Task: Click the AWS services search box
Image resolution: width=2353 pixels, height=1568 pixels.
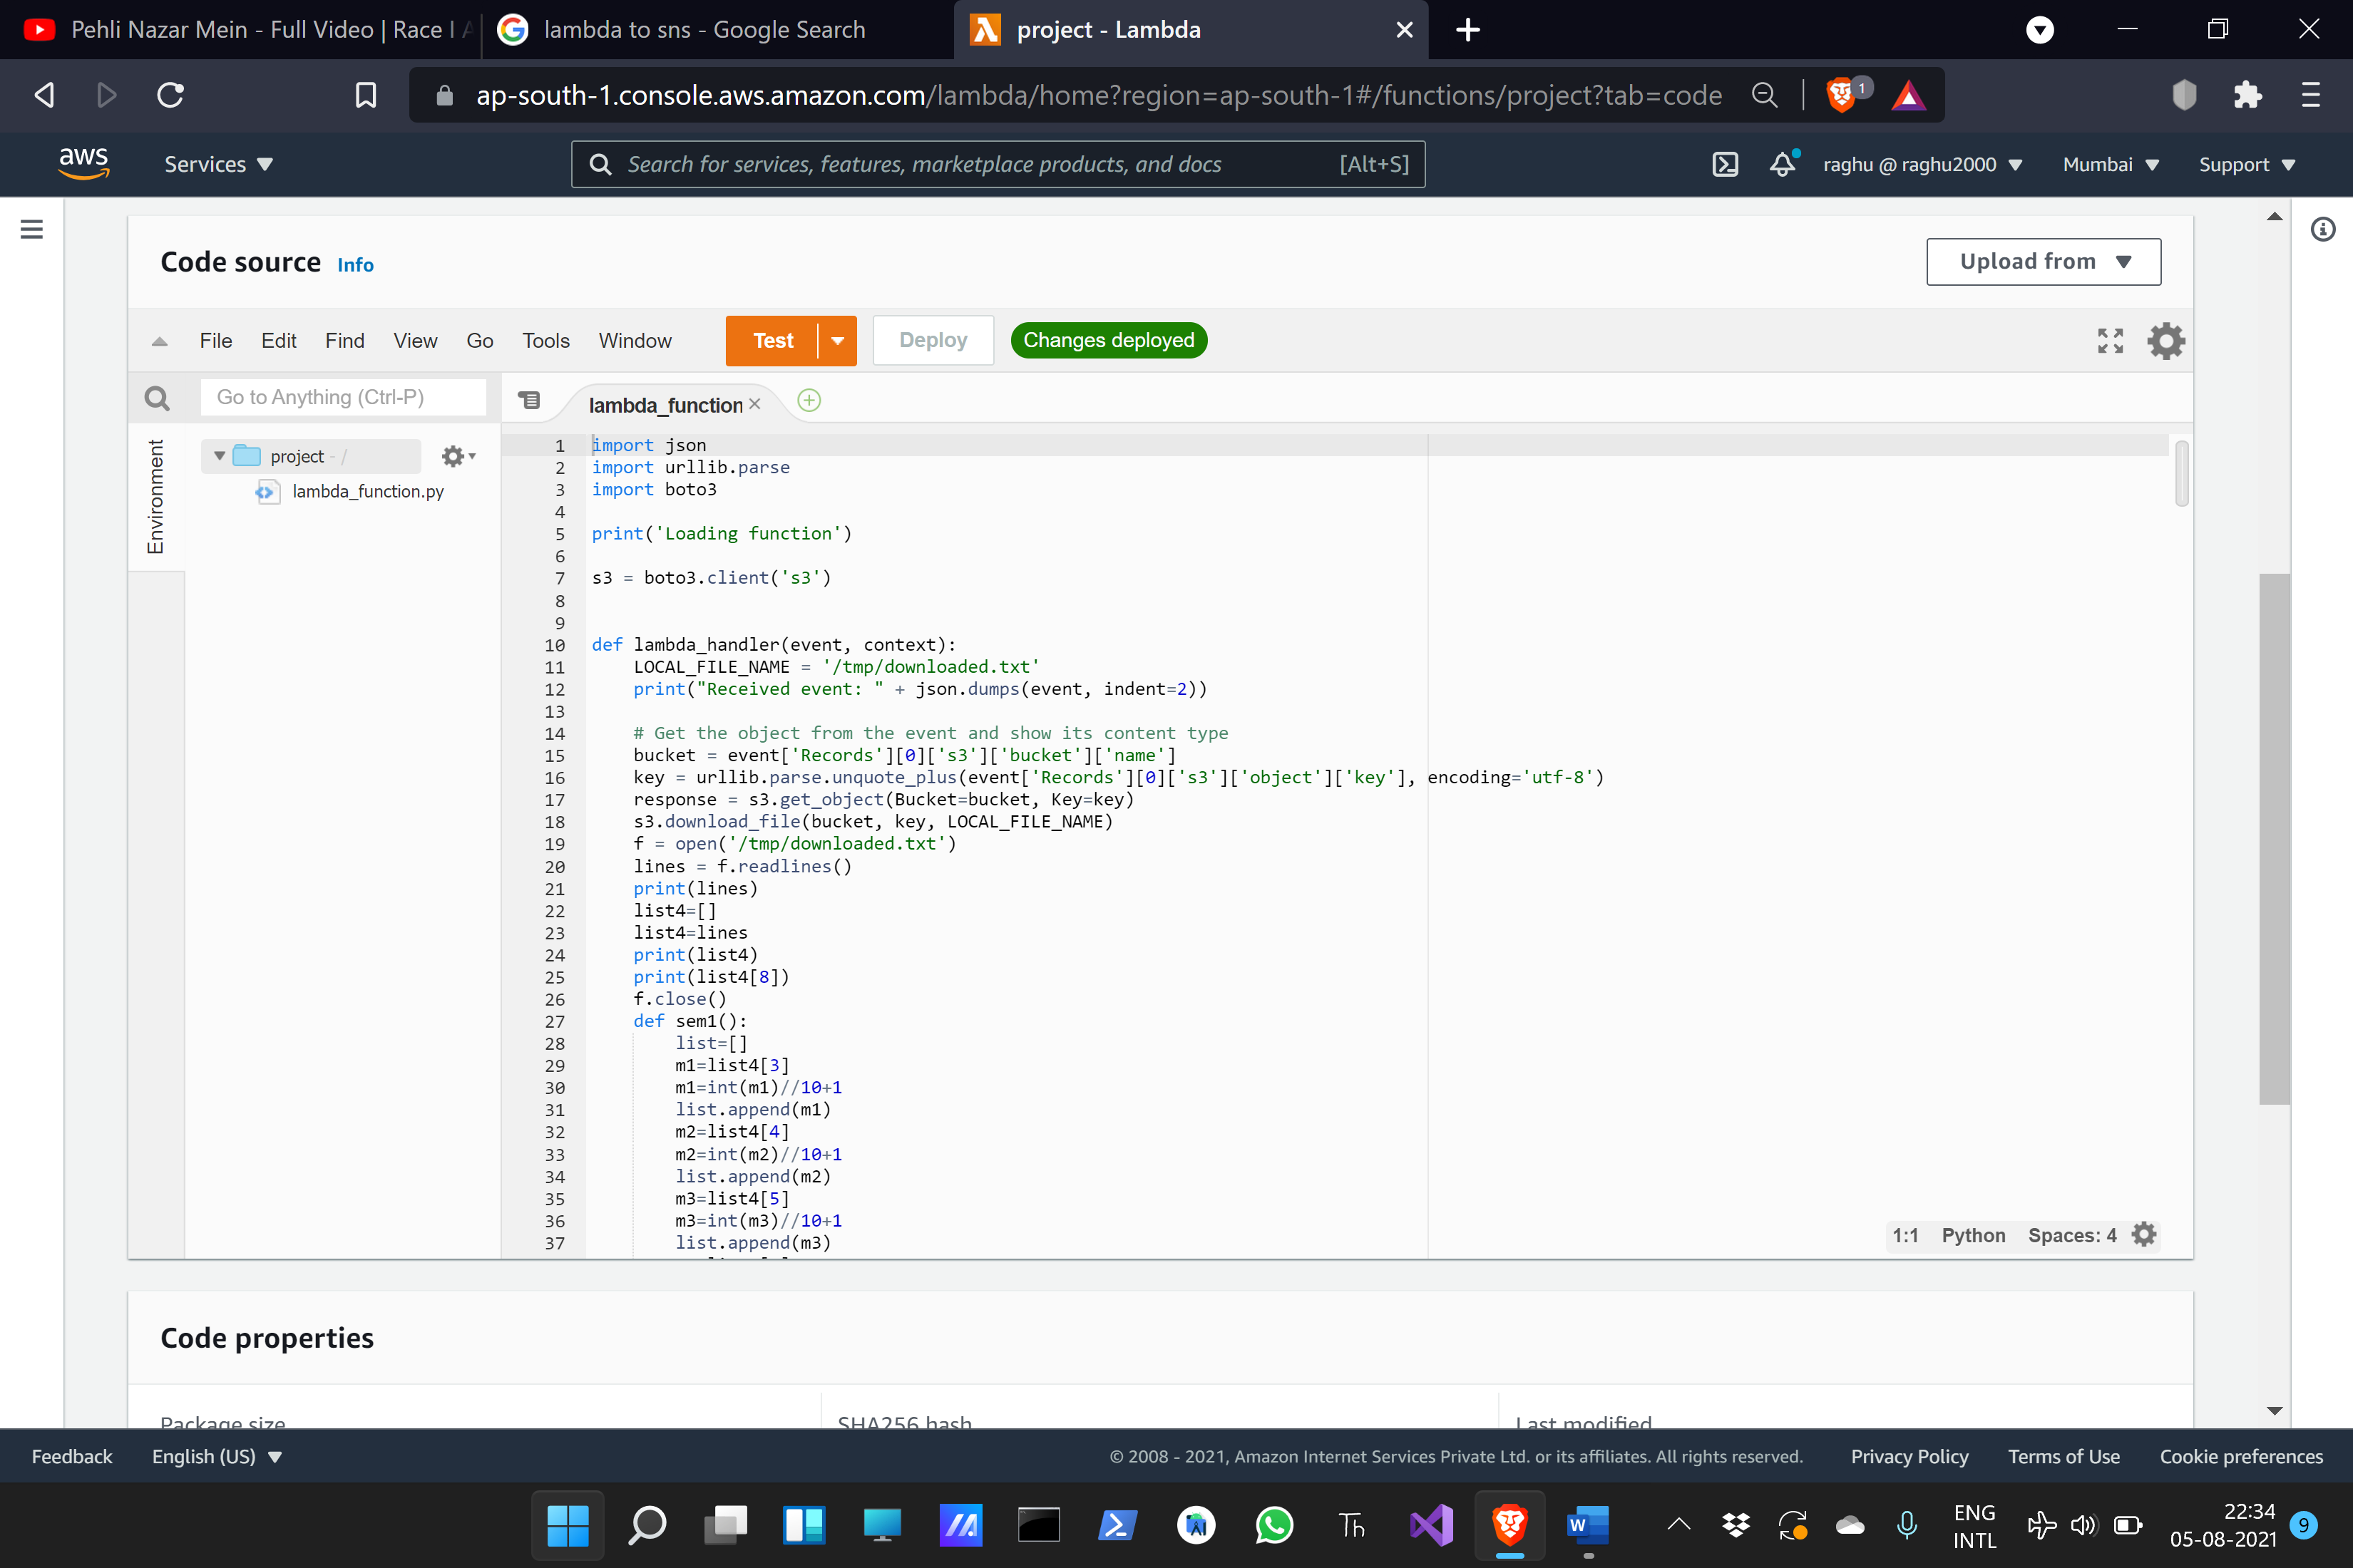Action: point(998,164)
